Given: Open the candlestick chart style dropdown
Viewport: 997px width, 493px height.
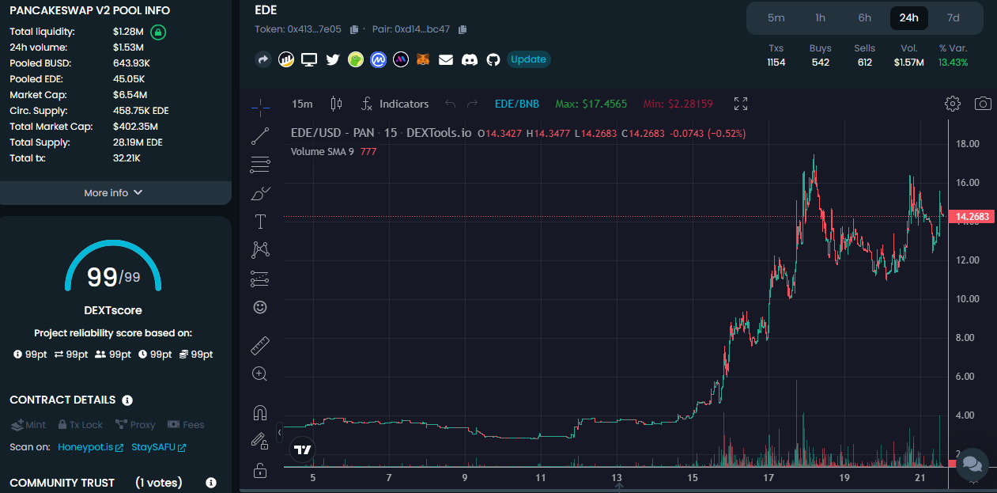Looking at the screenshot, I should pyautogui.click(x=336, y=104).
